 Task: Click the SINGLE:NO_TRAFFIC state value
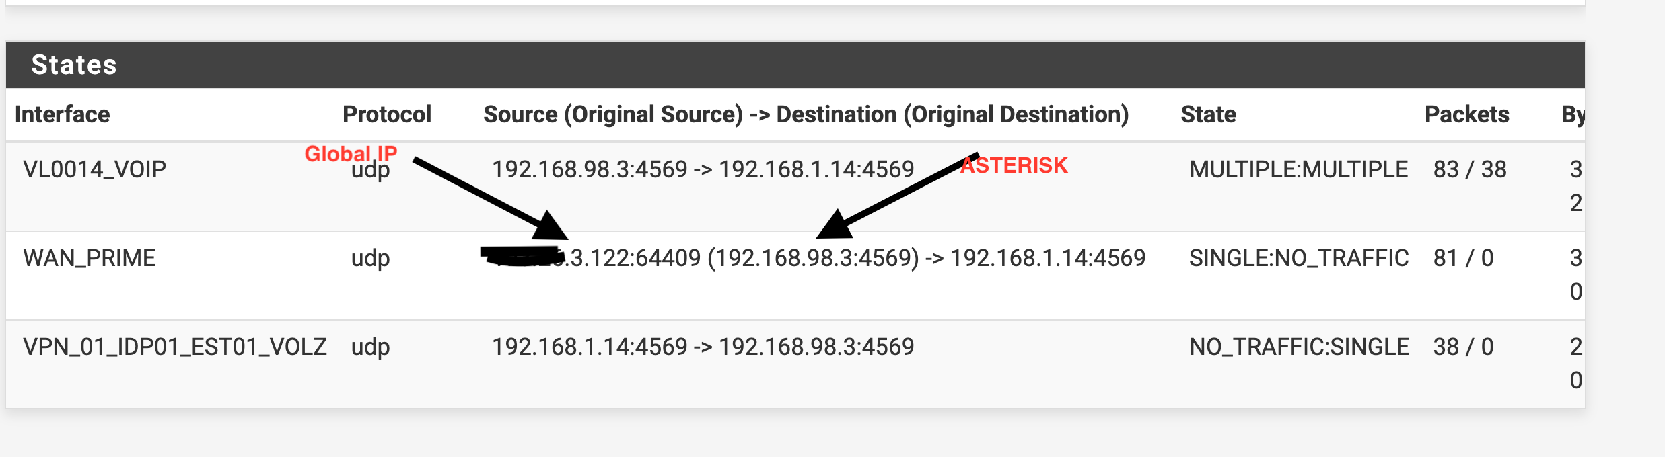[1299, 258]
